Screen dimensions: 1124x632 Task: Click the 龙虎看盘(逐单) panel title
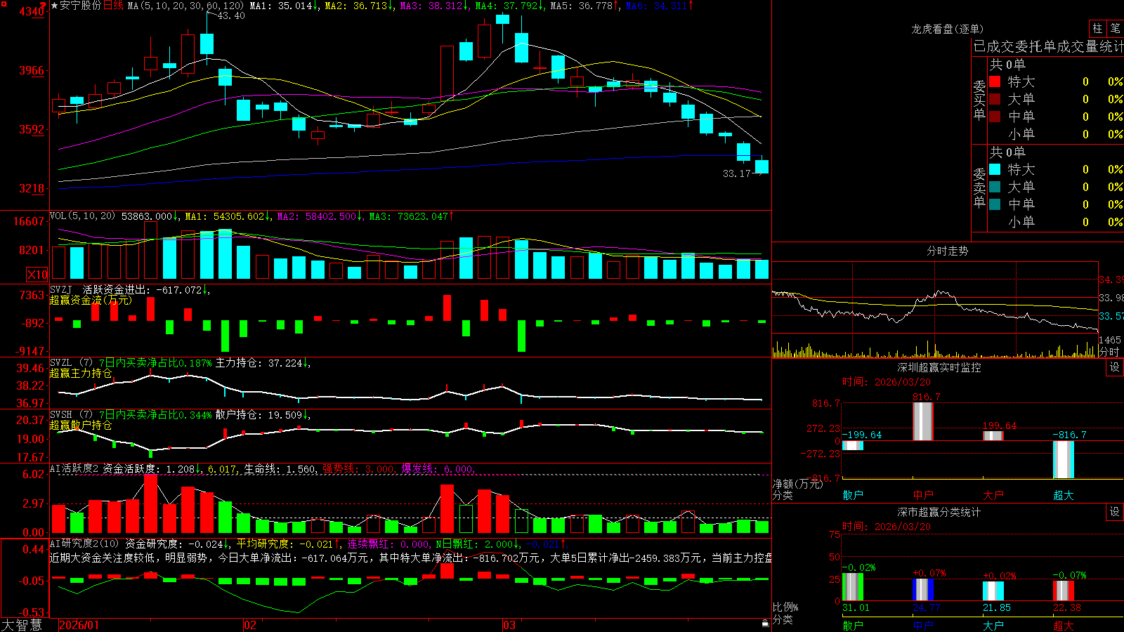click(947, 29)
